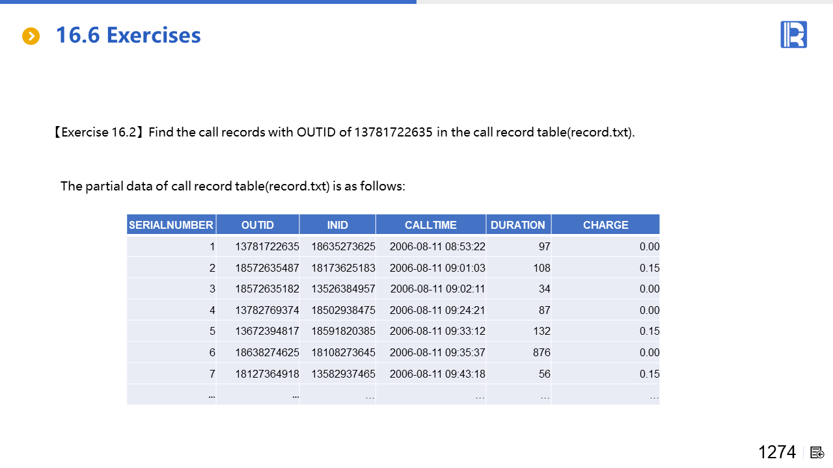The height and width of the screenshot is (468, 833).
Task: Click the gray unfilled part of the progress bar
Action: coord(625,2)
